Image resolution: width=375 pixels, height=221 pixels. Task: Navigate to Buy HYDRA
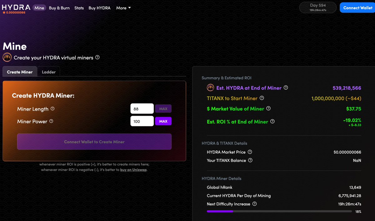point(99,8)
